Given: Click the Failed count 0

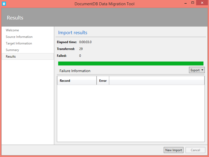Looking at the screenshot, I should coord(80,56).
